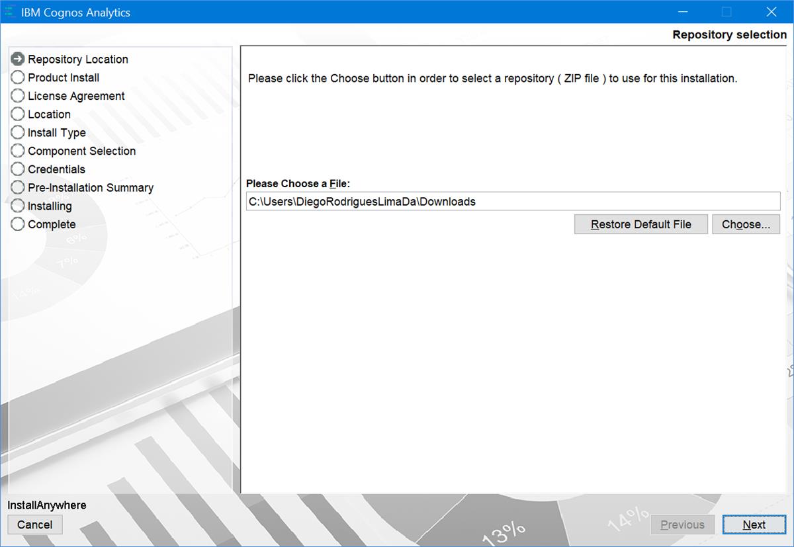Click the 'Component Selection' step label

(82, 151)
